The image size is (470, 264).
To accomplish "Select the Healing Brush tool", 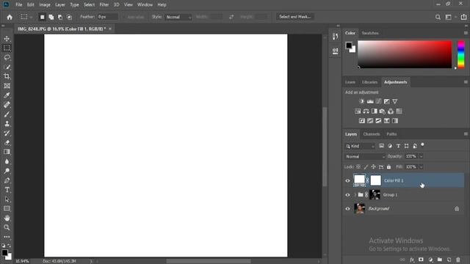I will [x=7, y=105].
